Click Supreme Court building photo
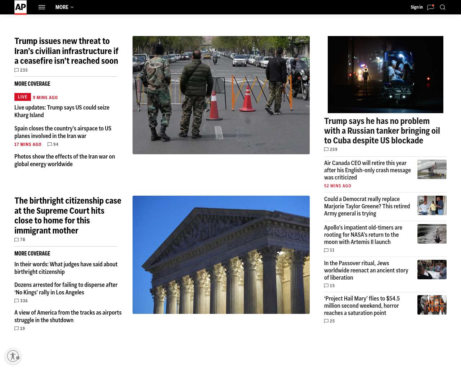This screenshot has height=369, width=461. (x=221, y=255)
